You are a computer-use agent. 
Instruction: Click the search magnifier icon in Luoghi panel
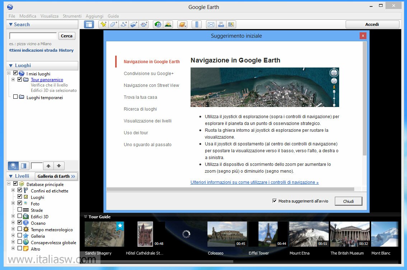coord(13,166)
